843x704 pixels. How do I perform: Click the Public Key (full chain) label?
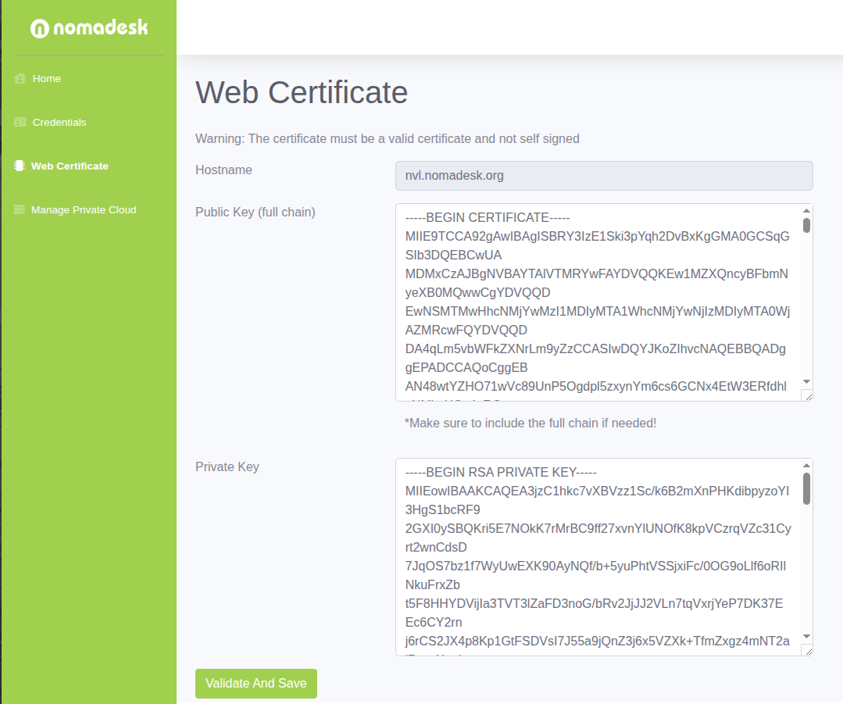(x=255, y=213)
